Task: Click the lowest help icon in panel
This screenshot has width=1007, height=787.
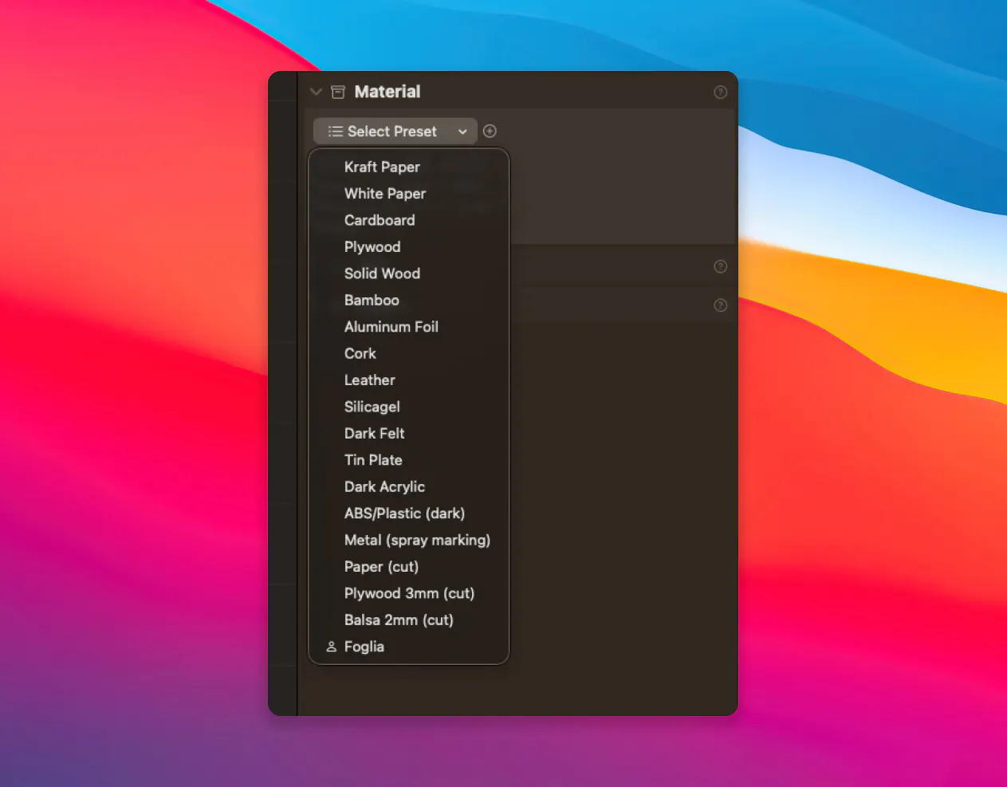Action: tap(721, 305)
